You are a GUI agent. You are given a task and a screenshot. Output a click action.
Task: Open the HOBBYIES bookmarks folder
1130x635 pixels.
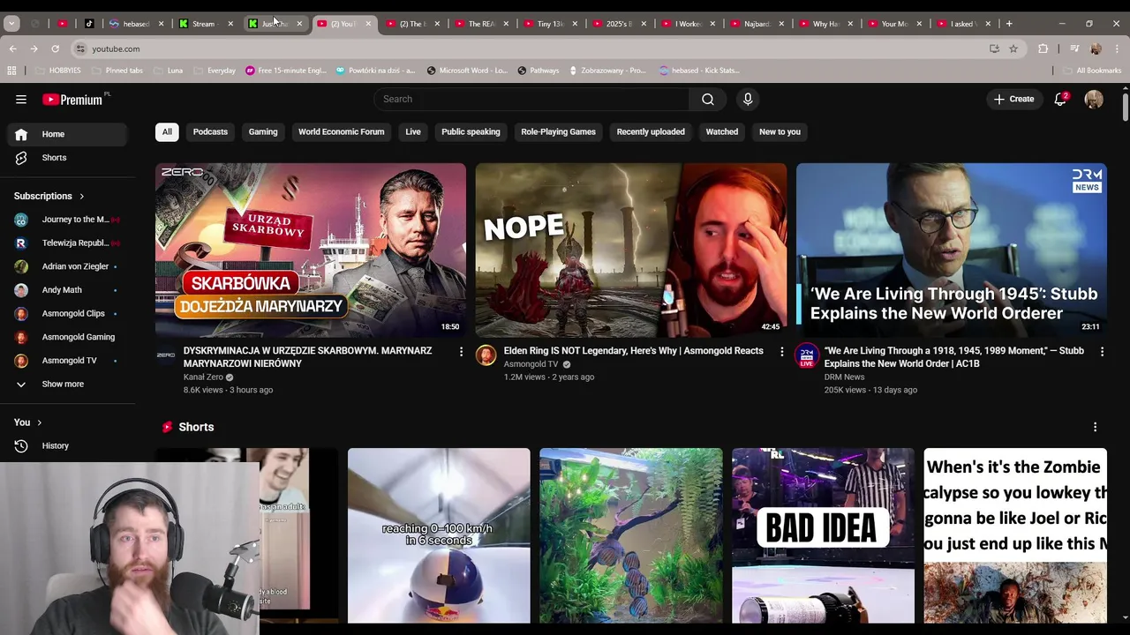click(x=57, y=71)
